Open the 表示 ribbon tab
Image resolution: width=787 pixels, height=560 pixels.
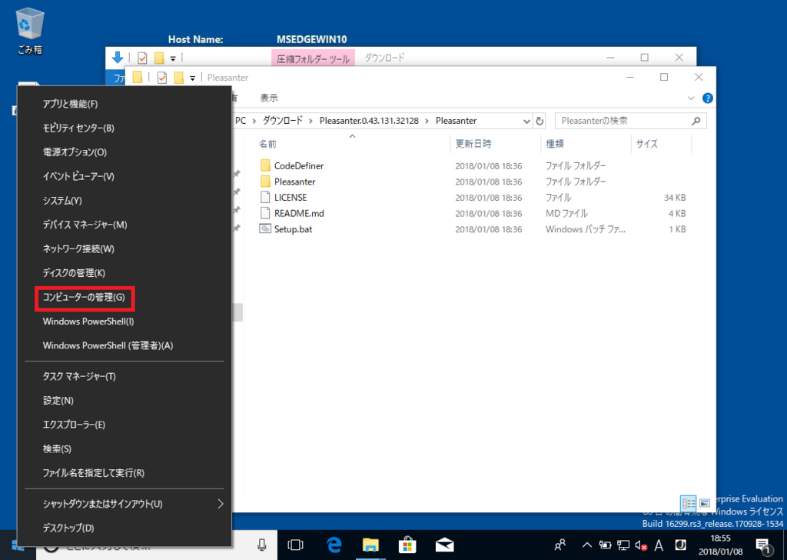pyautogui.click(x=269, y=98)
